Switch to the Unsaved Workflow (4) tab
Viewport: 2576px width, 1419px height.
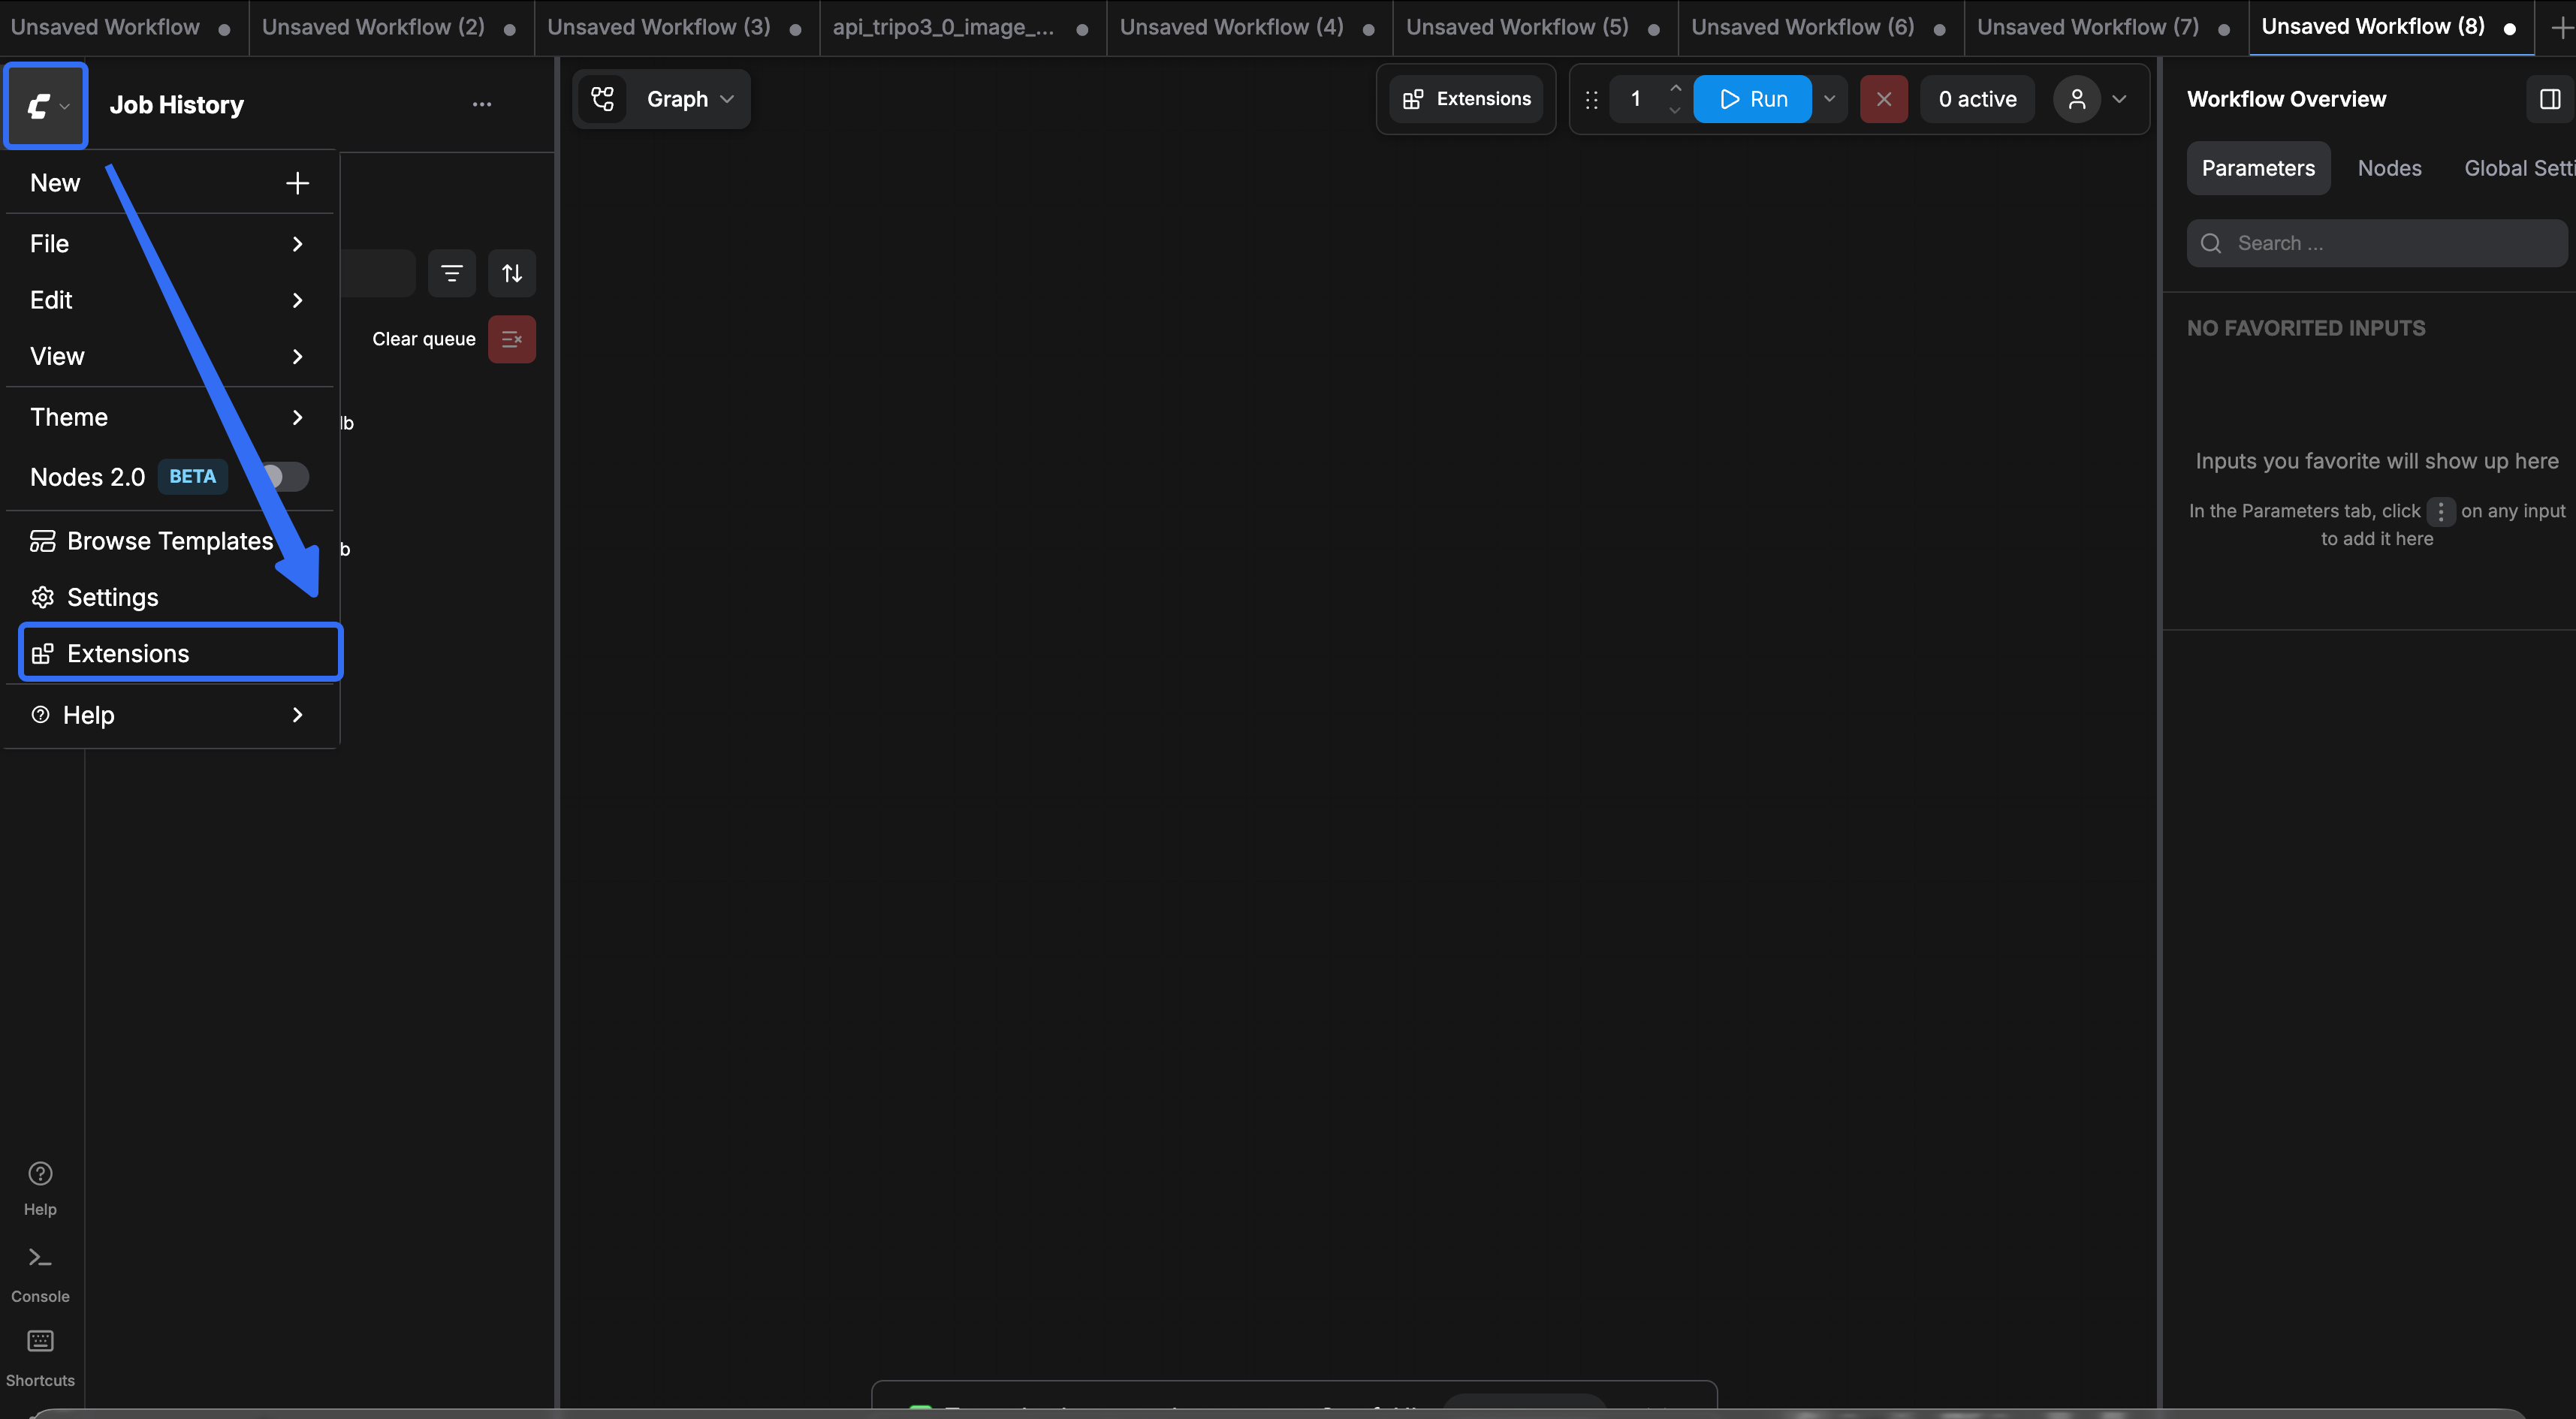tap(1232, 27)
